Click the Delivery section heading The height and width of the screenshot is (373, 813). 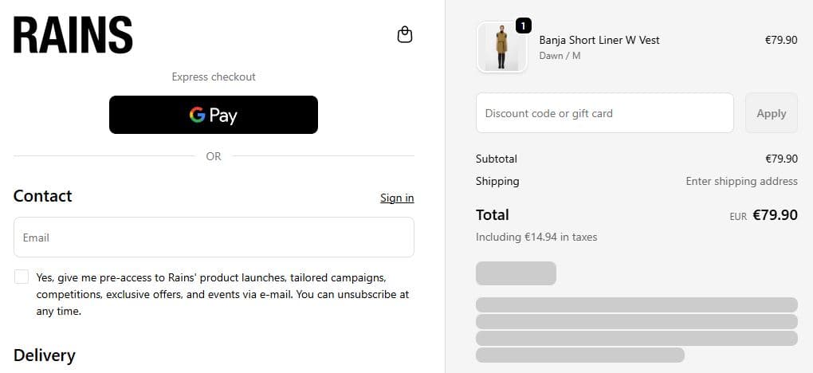point(45,355)
